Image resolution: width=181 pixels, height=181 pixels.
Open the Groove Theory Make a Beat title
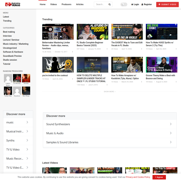point(160,77)
